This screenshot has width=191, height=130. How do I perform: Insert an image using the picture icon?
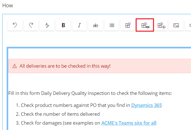click(176, 25)
